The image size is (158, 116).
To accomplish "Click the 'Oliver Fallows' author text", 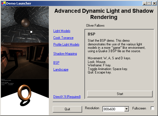I will pos(95,26).
